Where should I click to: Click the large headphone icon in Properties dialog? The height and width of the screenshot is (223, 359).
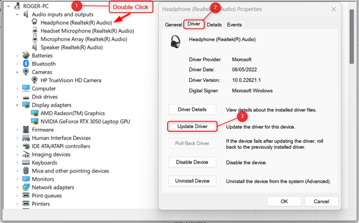coord(176,42)
